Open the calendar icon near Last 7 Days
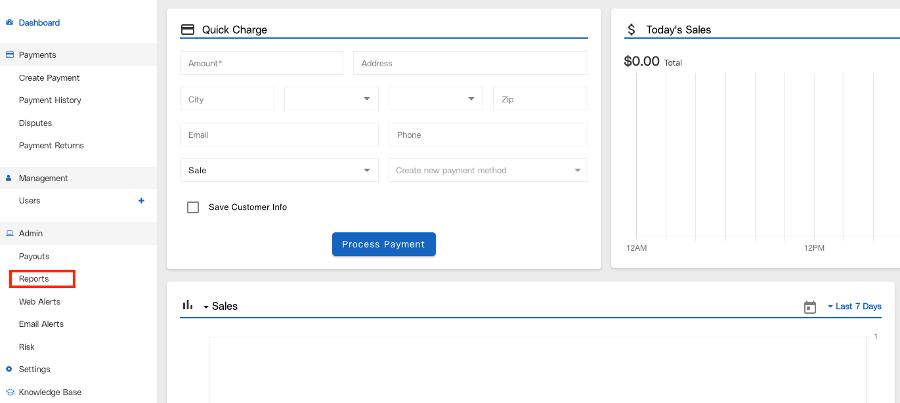This screenshot has width=900, height=403. pos(809,306)
